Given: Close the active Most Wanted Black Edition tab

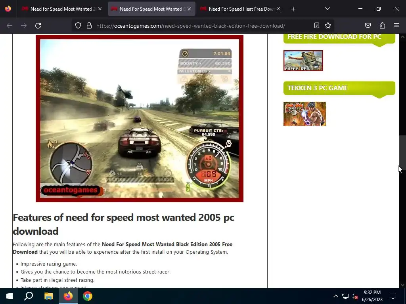Looking at the screenshot, I should click(189, 9).
